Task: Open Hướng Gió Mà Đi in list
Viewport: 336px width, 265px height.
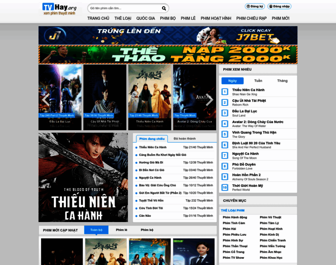Action: [x=151, y=163]
